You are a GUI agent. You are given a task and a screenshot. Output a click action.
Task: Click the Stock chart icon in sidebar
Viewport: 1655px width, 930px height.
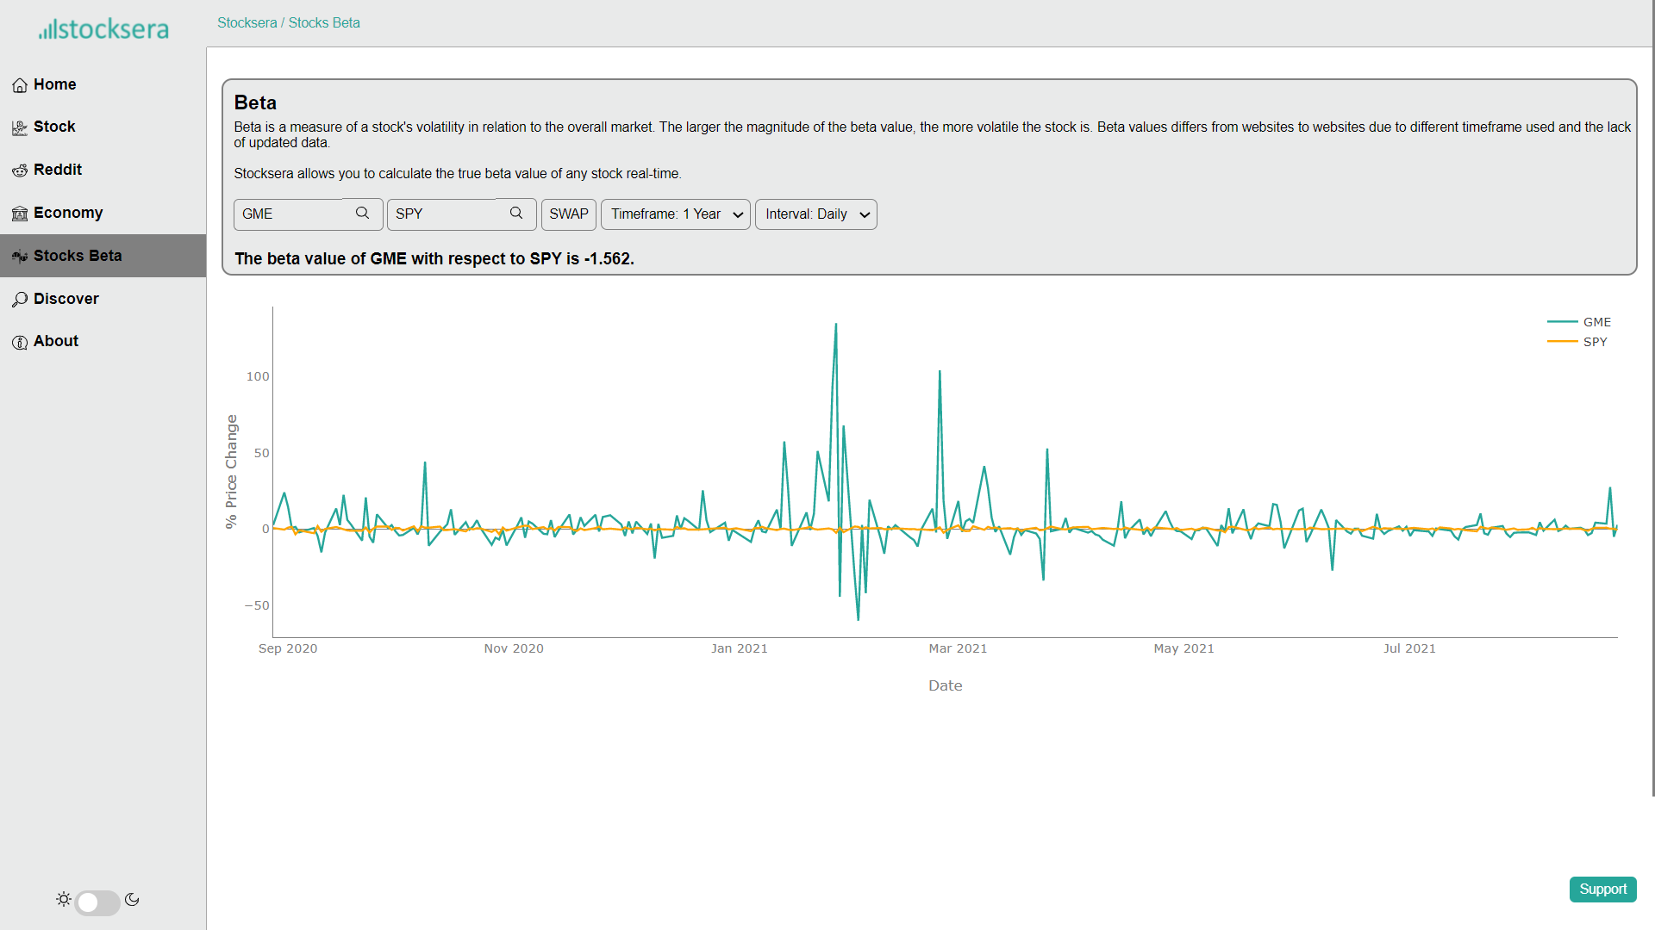click(20, 127)
